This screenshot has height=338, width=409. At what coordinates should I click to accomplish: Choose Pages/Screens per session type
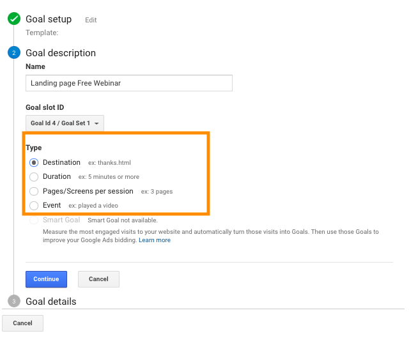[35, 191]
